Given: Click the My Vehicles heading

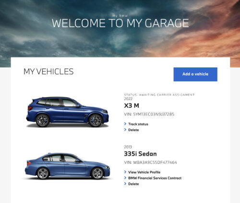Looking at the screenshot, I should [x=48, y=71].
